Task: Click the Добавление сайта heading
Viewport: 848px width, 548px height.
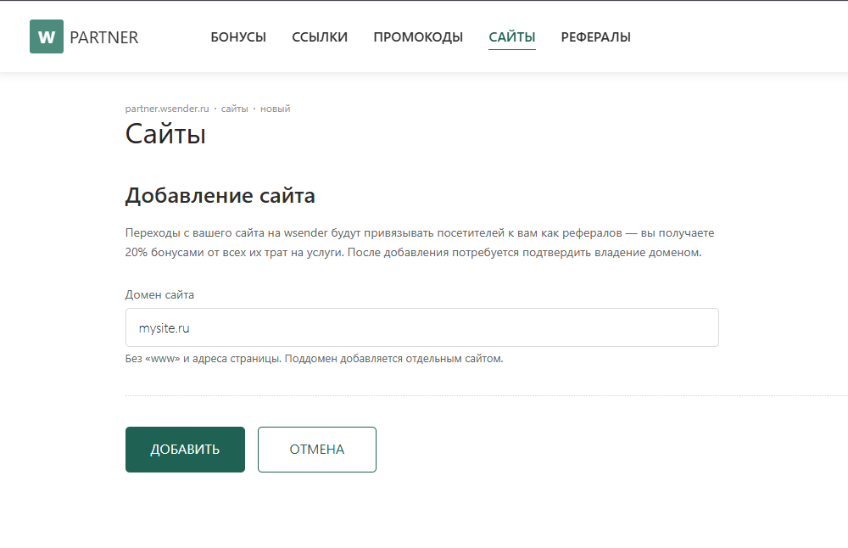Action: (x=220, y=195)
